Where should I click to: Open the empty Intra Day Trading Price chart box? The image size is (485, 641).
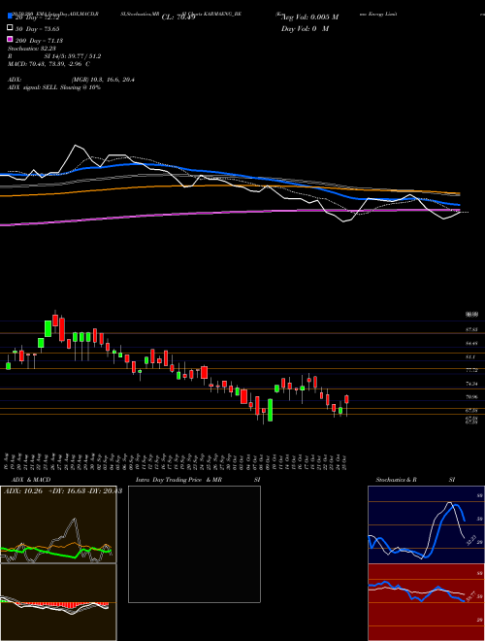pos(194,544)
